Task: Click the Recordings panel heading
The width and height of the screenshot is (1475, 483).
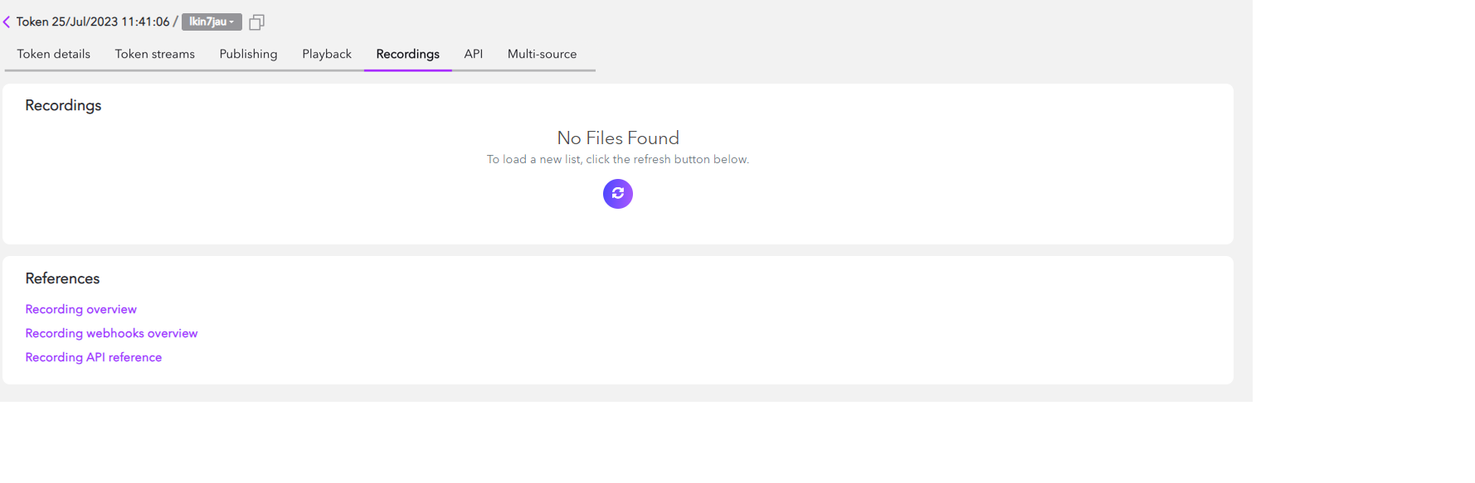Action: tap(63, 105)
